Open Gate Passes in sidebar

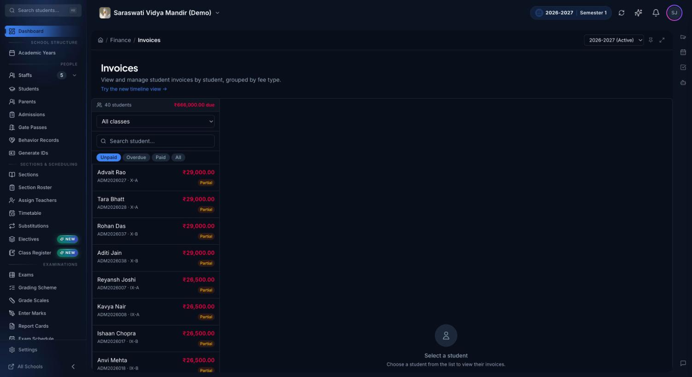(43, 127)
